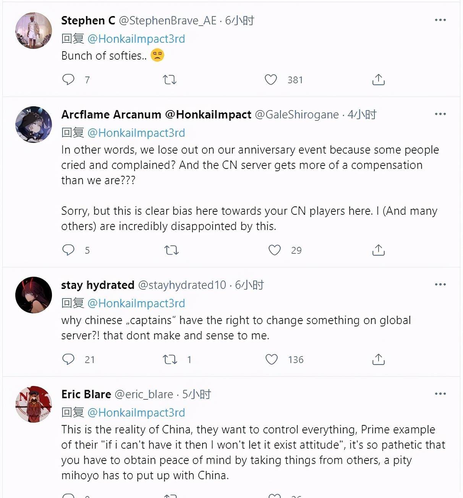Retweet Stephen C's softies tweet
The image size is (463, 498).
[170, 79]
